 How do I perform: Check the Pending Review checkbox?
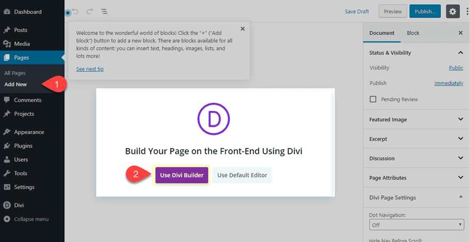point(373,99)
